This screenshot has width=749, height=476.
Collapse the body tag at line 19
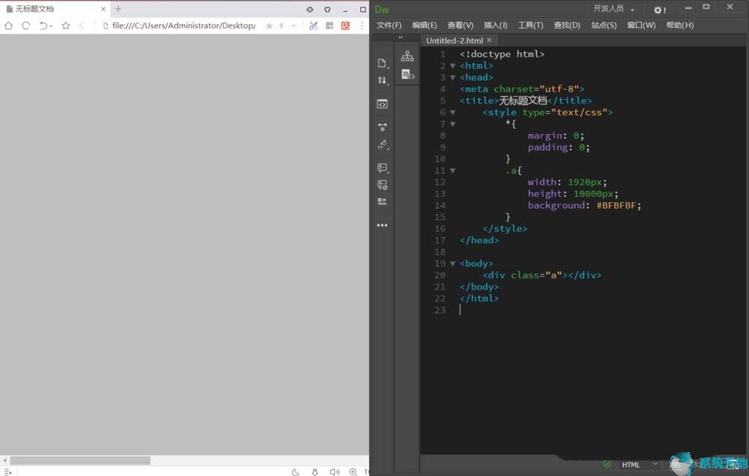(x=452, y=263)
